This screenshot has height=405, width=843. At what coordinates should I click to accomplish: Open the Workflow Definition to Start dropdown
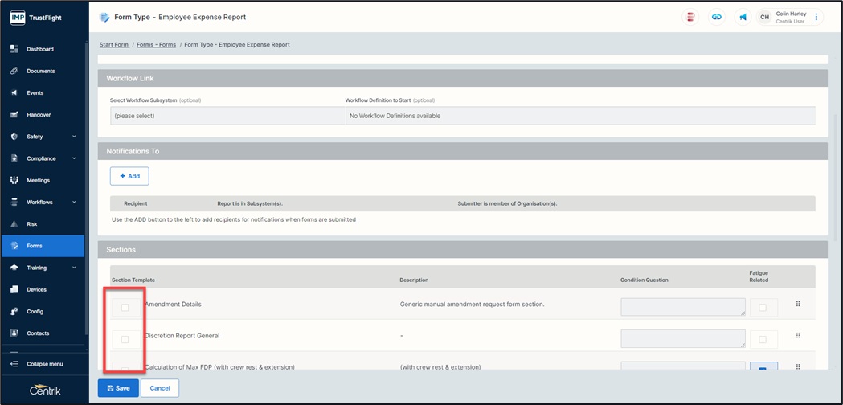[581, 116]
